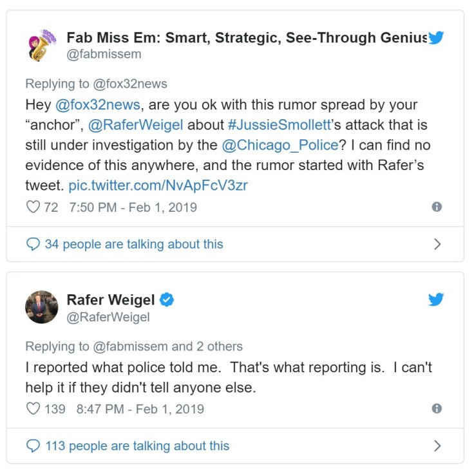Open pic.twitter.com/NvApFcV3zr image link
The height and width of the screenshot is (474, 474).
tap(158, 185)
